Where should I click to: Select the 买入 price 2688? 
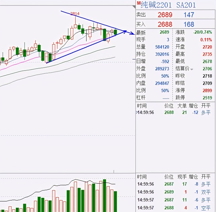tap(165, 24)
